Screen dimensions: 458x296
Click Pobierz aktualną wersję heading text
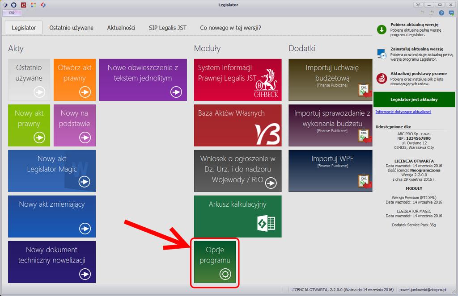coord(414,25)
